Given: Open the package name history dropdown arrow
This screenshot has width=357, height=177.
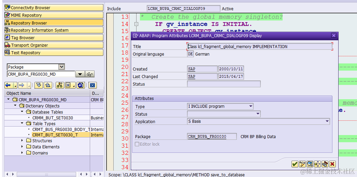Looking at the screenshot, I should point(80,74).
